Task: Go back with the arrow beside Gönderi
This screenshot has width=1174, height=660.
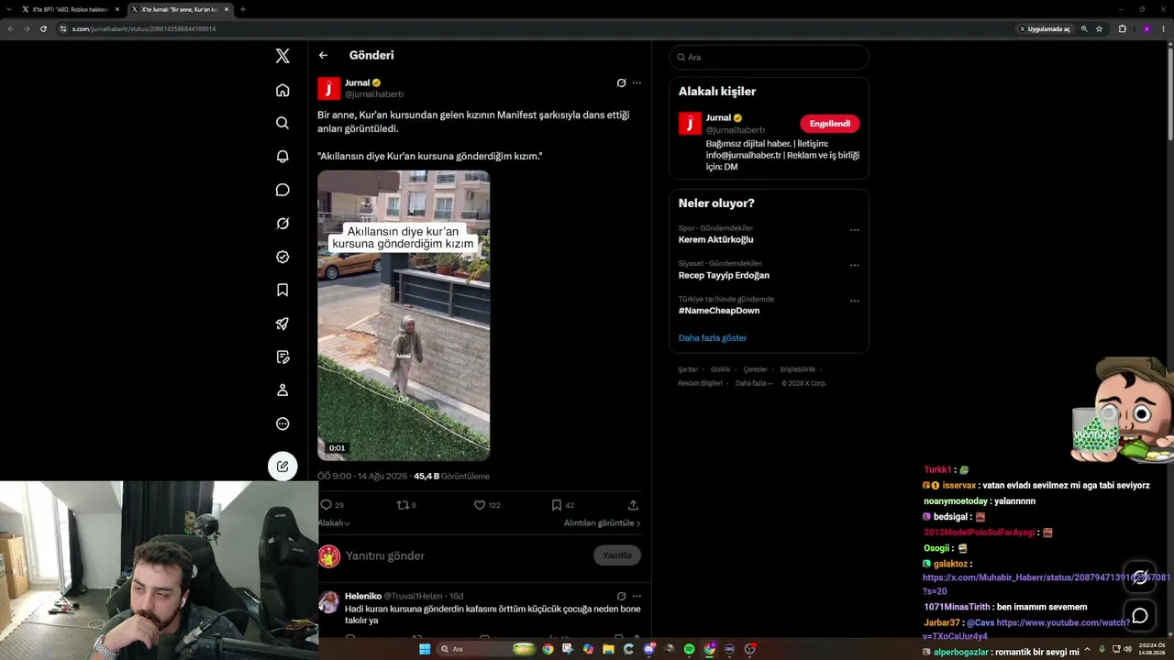Action: point(323,55)
